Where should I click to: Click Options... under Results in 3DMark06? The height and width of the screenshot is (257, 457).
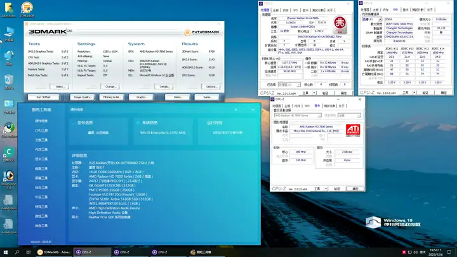click(211, 86)
